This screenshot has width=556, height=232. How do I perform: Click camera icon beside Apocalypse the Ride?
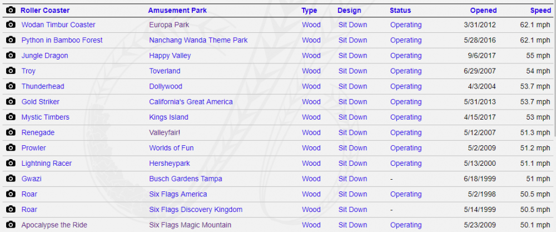11,225
